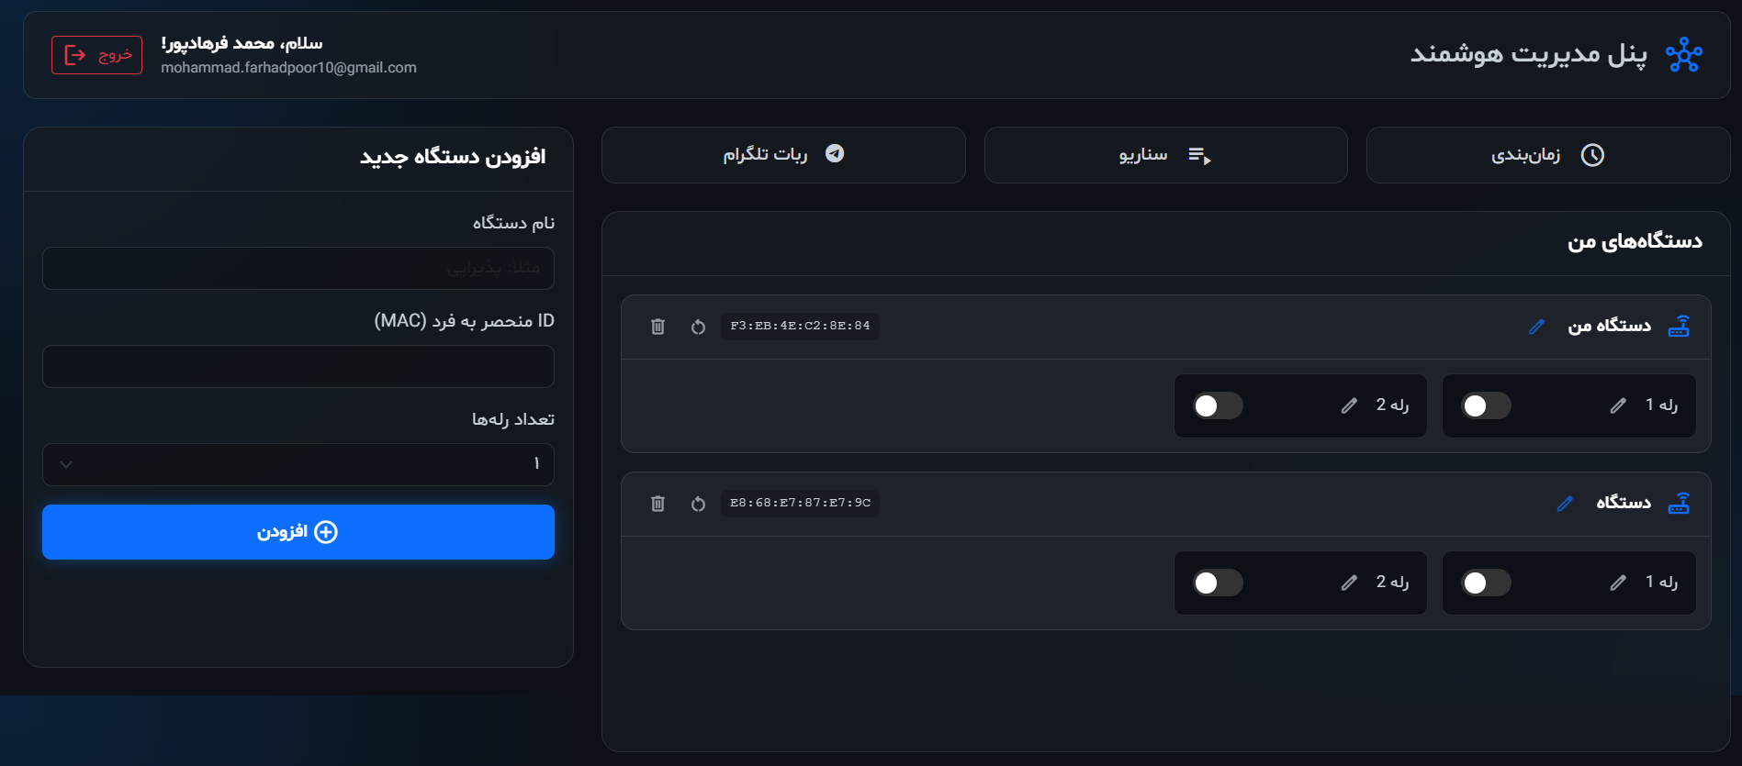Open the تعداد رله‌ها dropdown
Screen dimensions: 1742x766
click(x=298, y=464)
